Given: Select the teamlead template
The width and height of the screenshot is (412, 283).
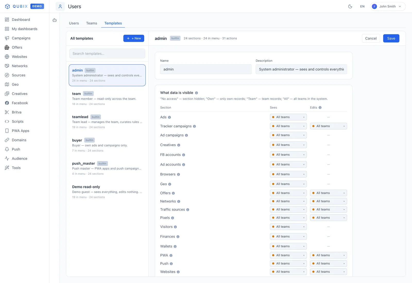Looking at the screenshot, I should point(107,122).
